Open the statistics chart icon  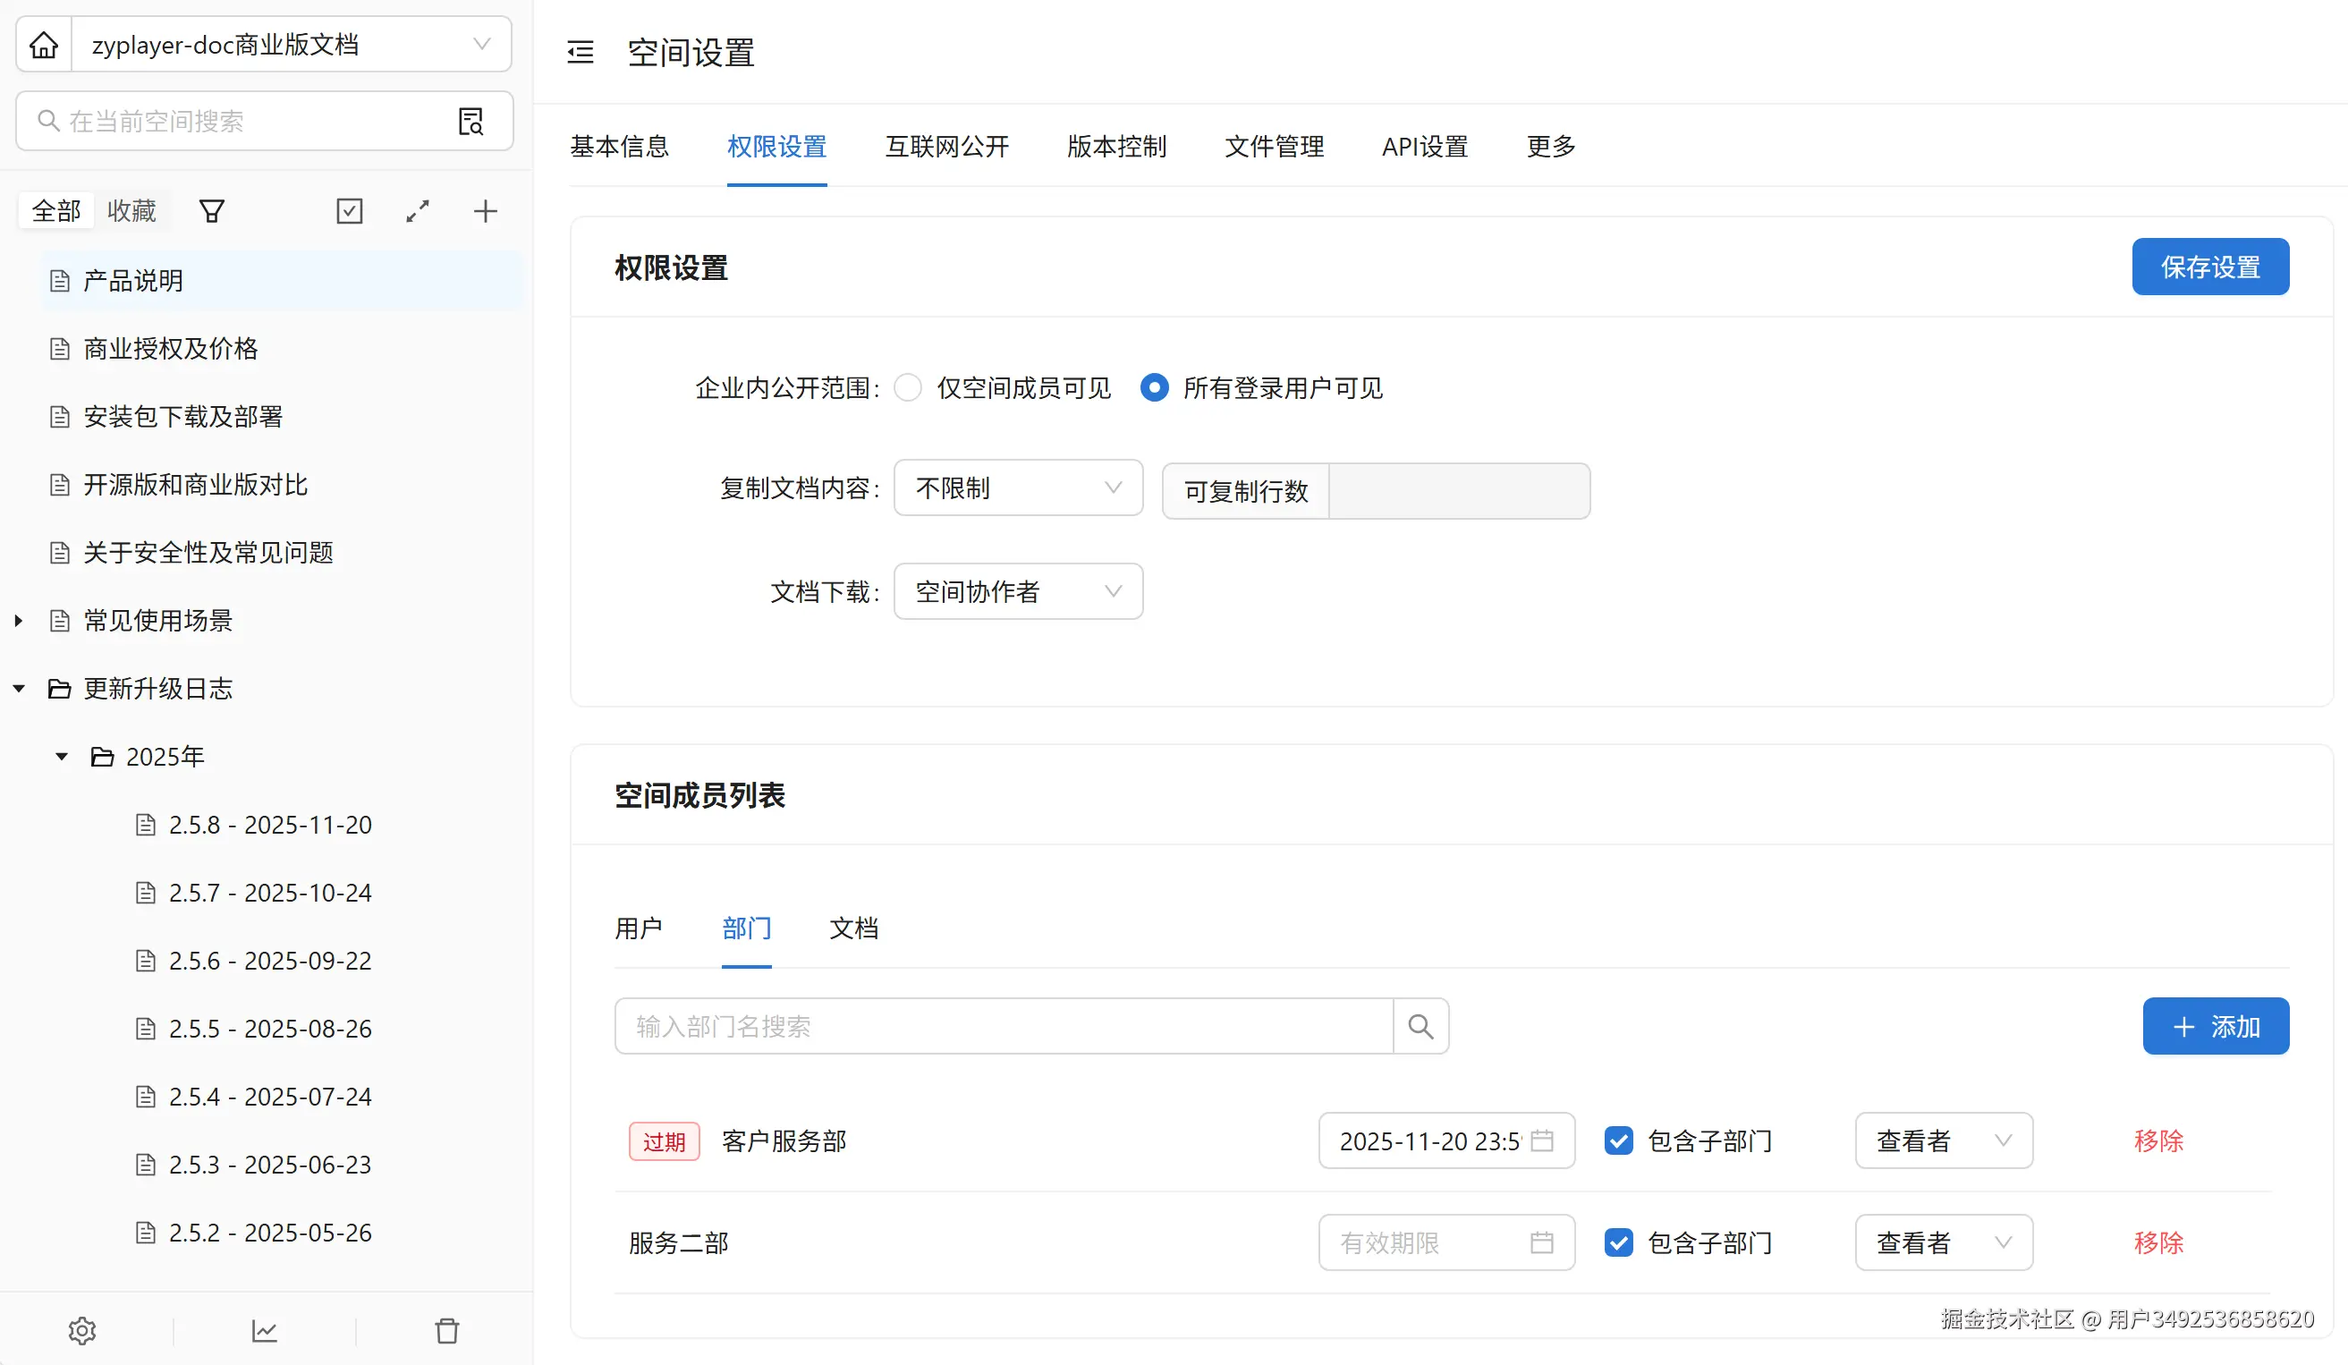[265, 1330]
